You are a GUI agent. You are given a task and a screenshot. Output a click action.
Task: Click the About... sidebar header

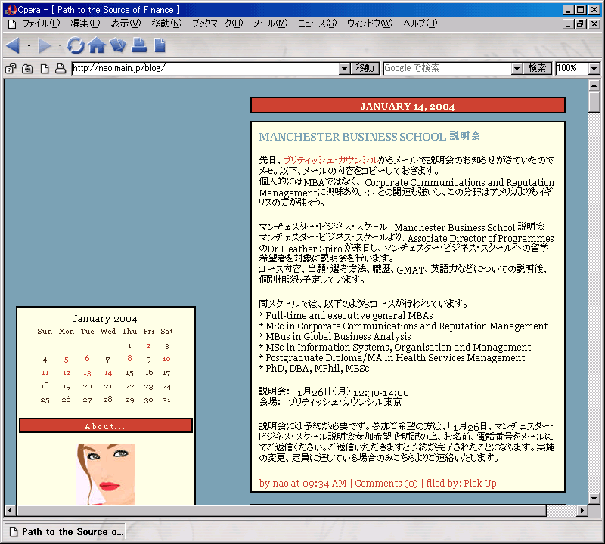tap(105, 426)
